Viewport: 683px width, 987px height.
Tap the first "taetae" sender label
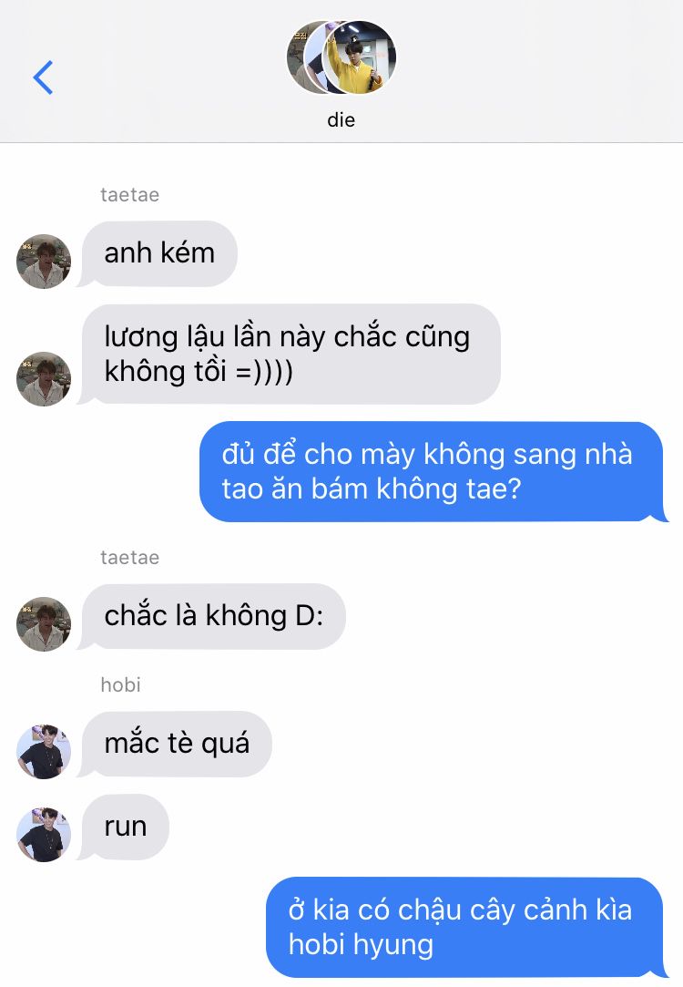(129, 195)
